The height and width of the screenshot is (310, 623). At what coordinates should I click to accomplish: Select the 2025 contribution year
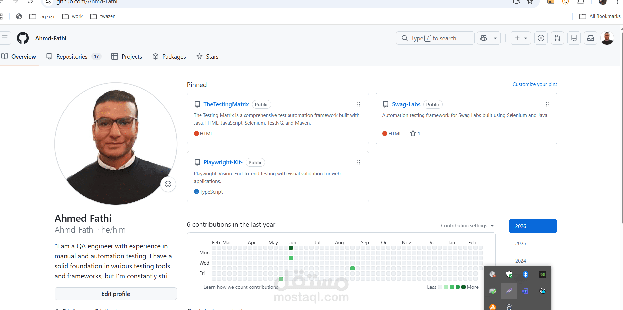pyautogui.click(x=520, y=243)
